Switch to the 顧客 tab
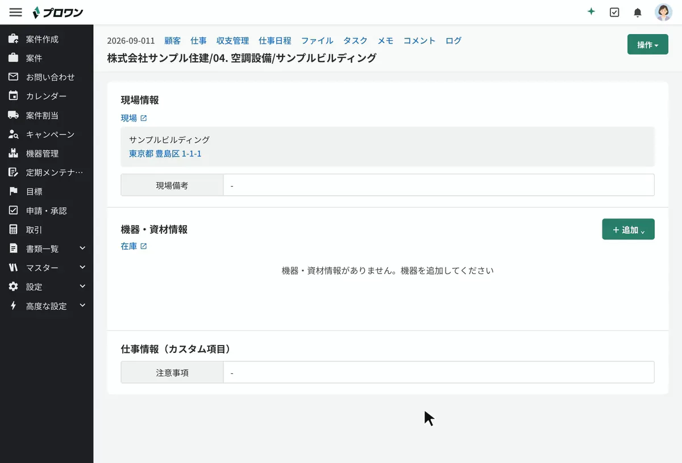The height and width of the screenshot is (463, 682). (173, 41)
